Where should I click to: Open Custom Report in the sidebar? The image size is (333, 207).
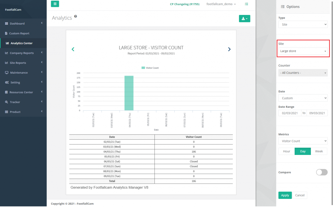pyautogui.click(x=19, y=33)
